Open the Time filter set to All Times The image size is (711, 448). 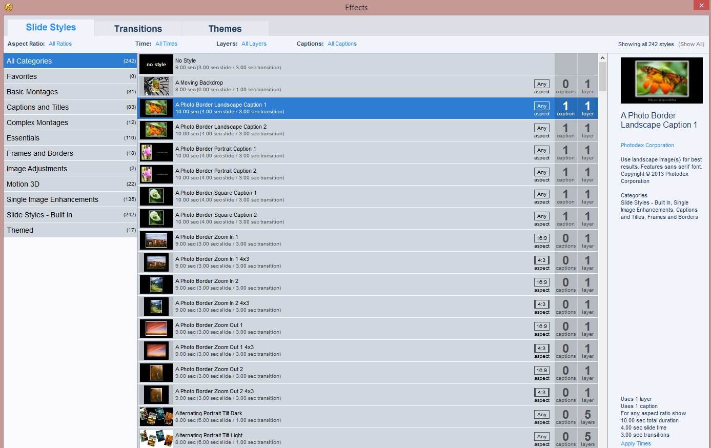(x=166, y=44)
